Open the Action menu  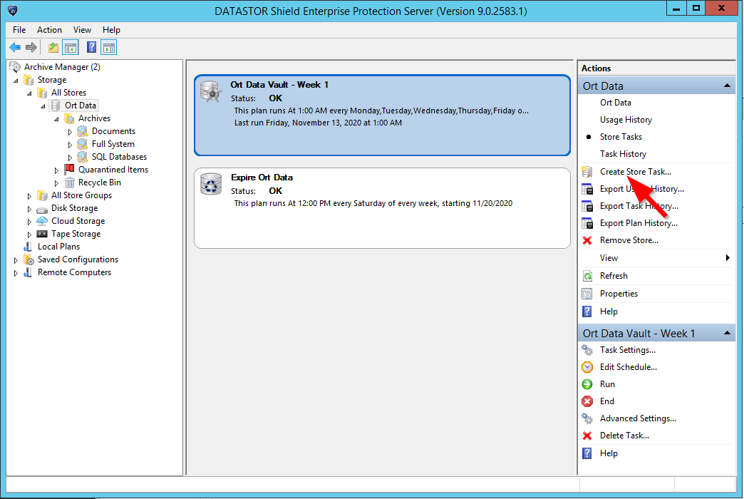pos(49,29)
